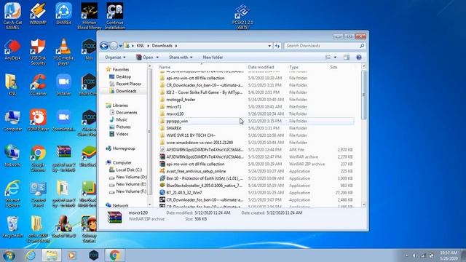The image size is (466, 262).
Task: Open the CCleaner desktop icon
Action: click(x=38, y=84)
